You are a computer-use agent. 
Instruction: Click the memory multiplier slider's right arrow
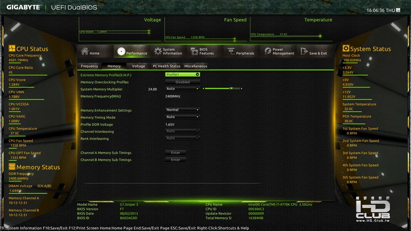point(241,89)
